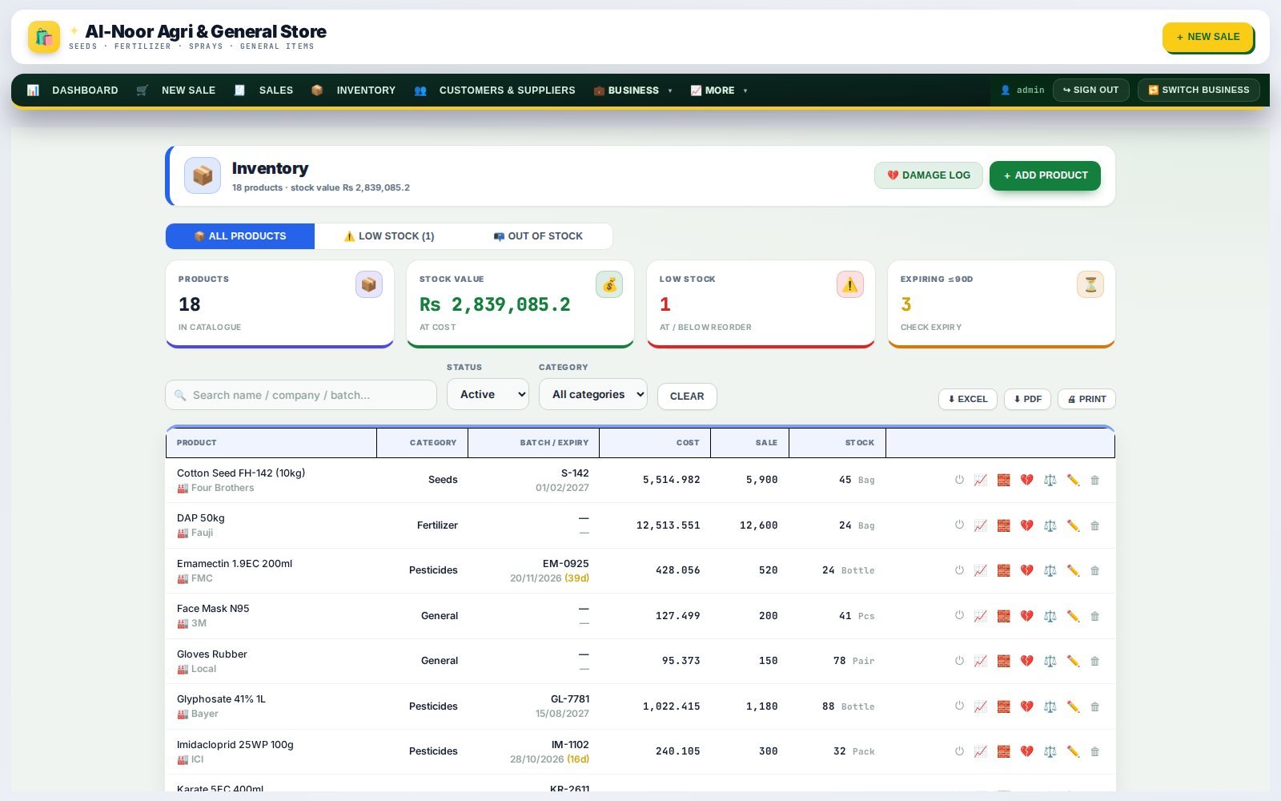The image size is (1281, 801).
Task: Click balance scale icon for Face Mask N95
Action: click(1050, 616)
